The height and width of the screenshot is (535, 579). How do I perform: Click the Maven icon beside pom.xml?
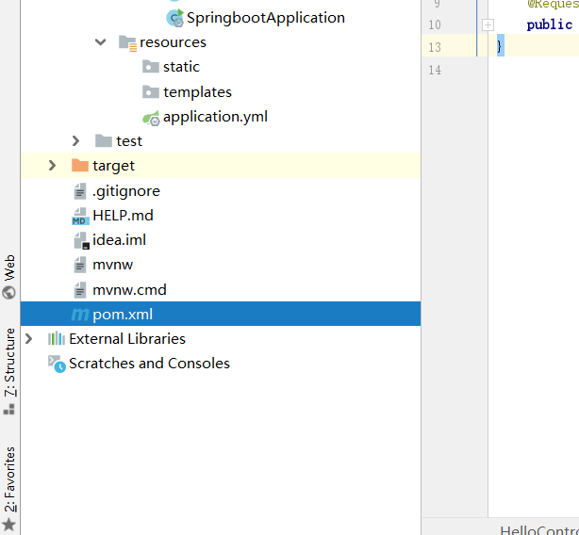click(x=80, y=315)
